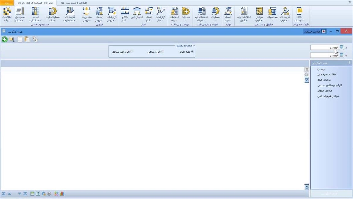Image resolution: width=353 pixels, height=199 pixels.
Task: Click the printer icon in bottom toolbar
Action: tap(49, 194)
